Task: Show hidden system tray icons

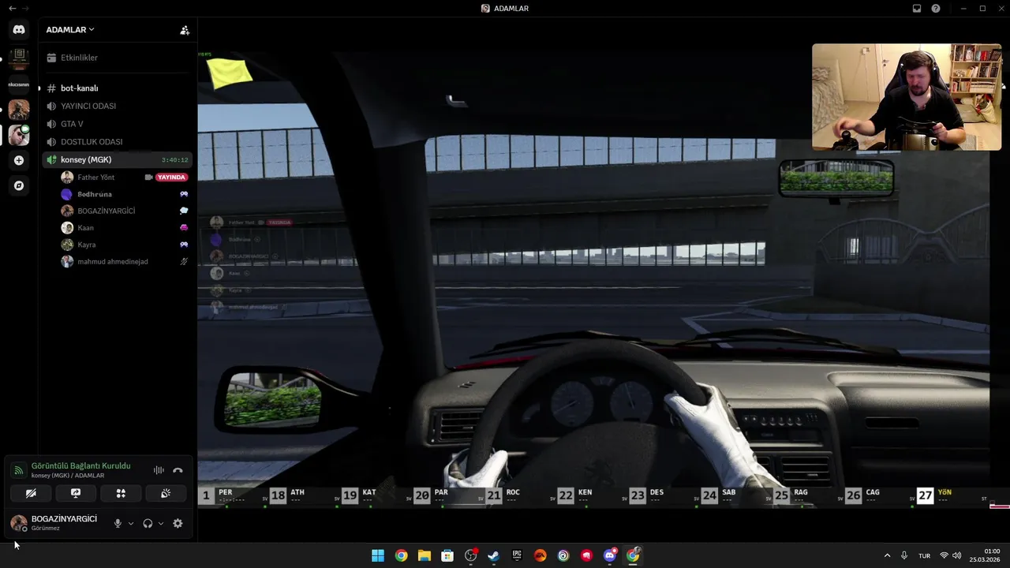Action: (x=887, y=555)
